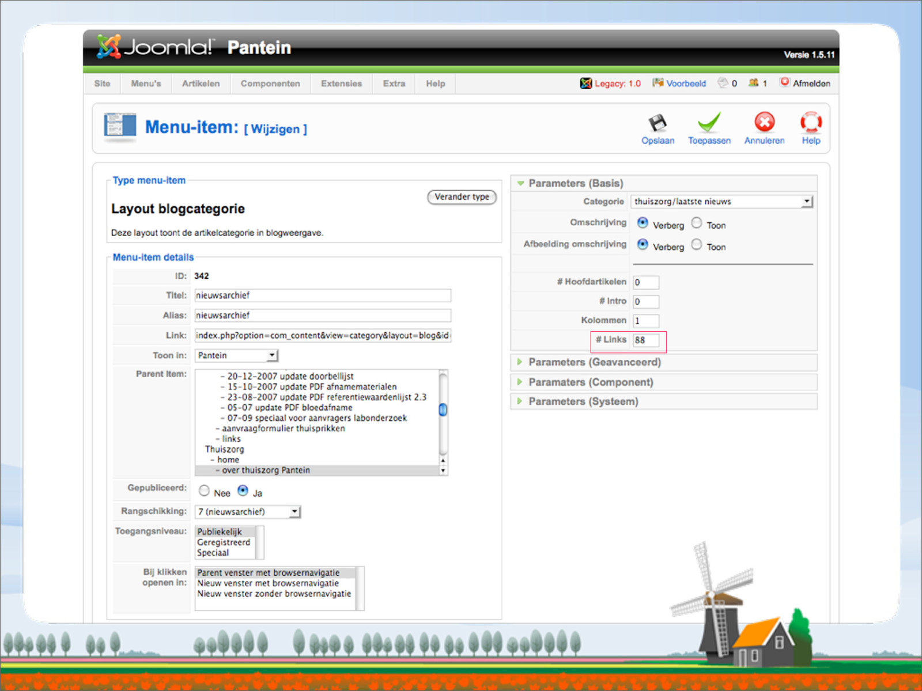This screenshot has width=922, height=691.
Task: Open the Toon in Pantein dropdown
Action: [236, 355]
